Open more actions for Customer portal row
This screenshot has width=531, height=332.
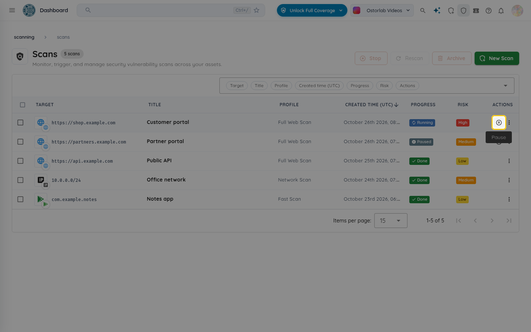(509, 122)
